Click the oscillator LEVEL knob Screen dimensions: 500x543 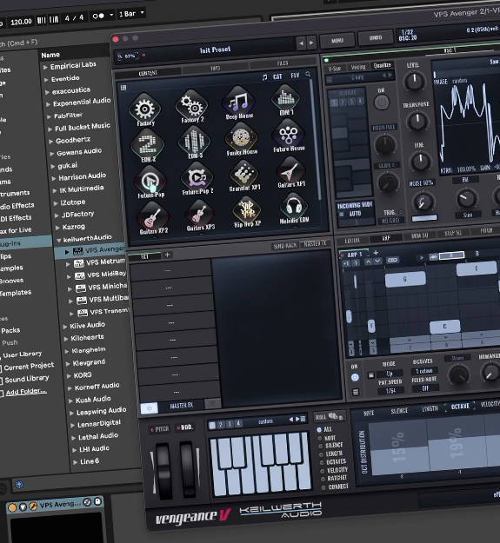tap(414, 82)
